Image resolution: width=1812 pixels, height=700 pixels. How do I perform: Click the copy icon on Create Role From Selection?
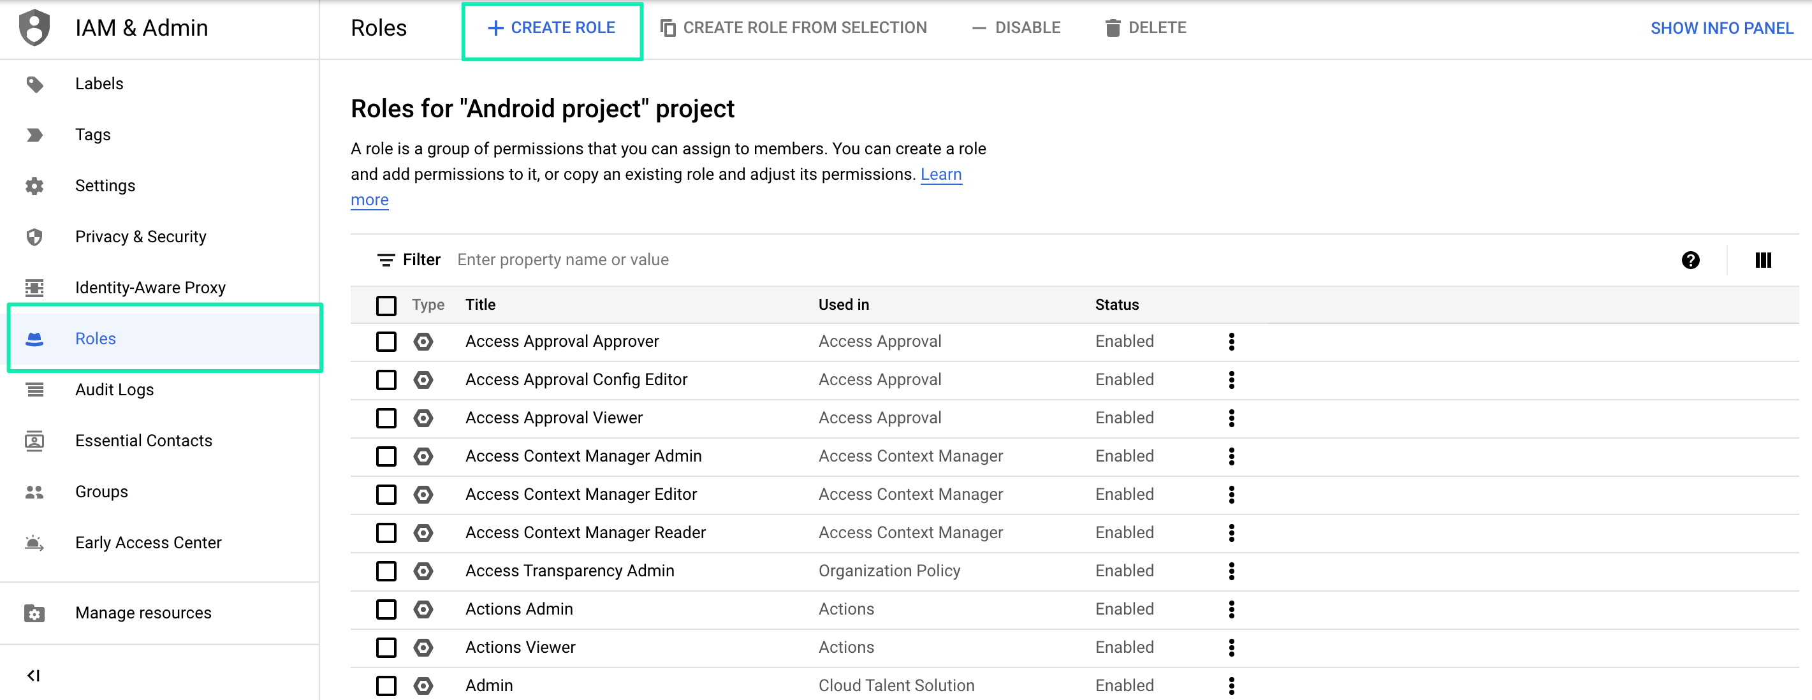click(668, 28)
